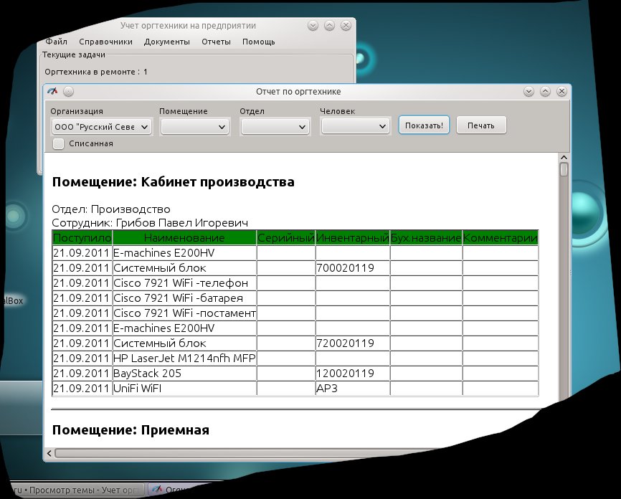Click the vertical scrollbar handle of the report
Screen dimensions: 621x499
[x=564, y=170]
